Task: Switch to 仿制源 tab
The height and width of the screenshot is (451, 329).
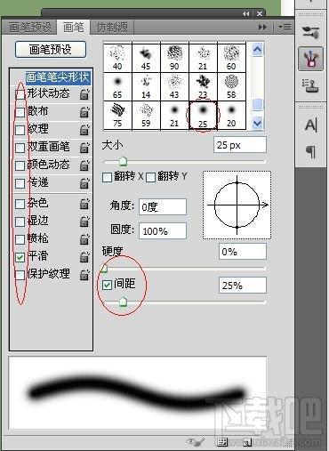Action: 112,28
